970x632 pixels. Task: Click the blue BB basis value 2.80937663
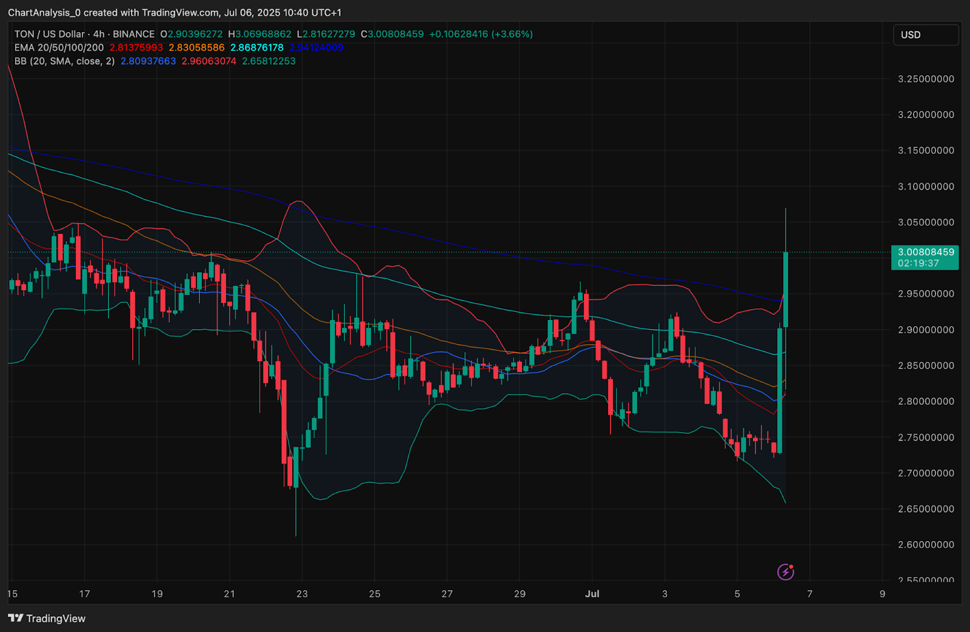(148, 61)
